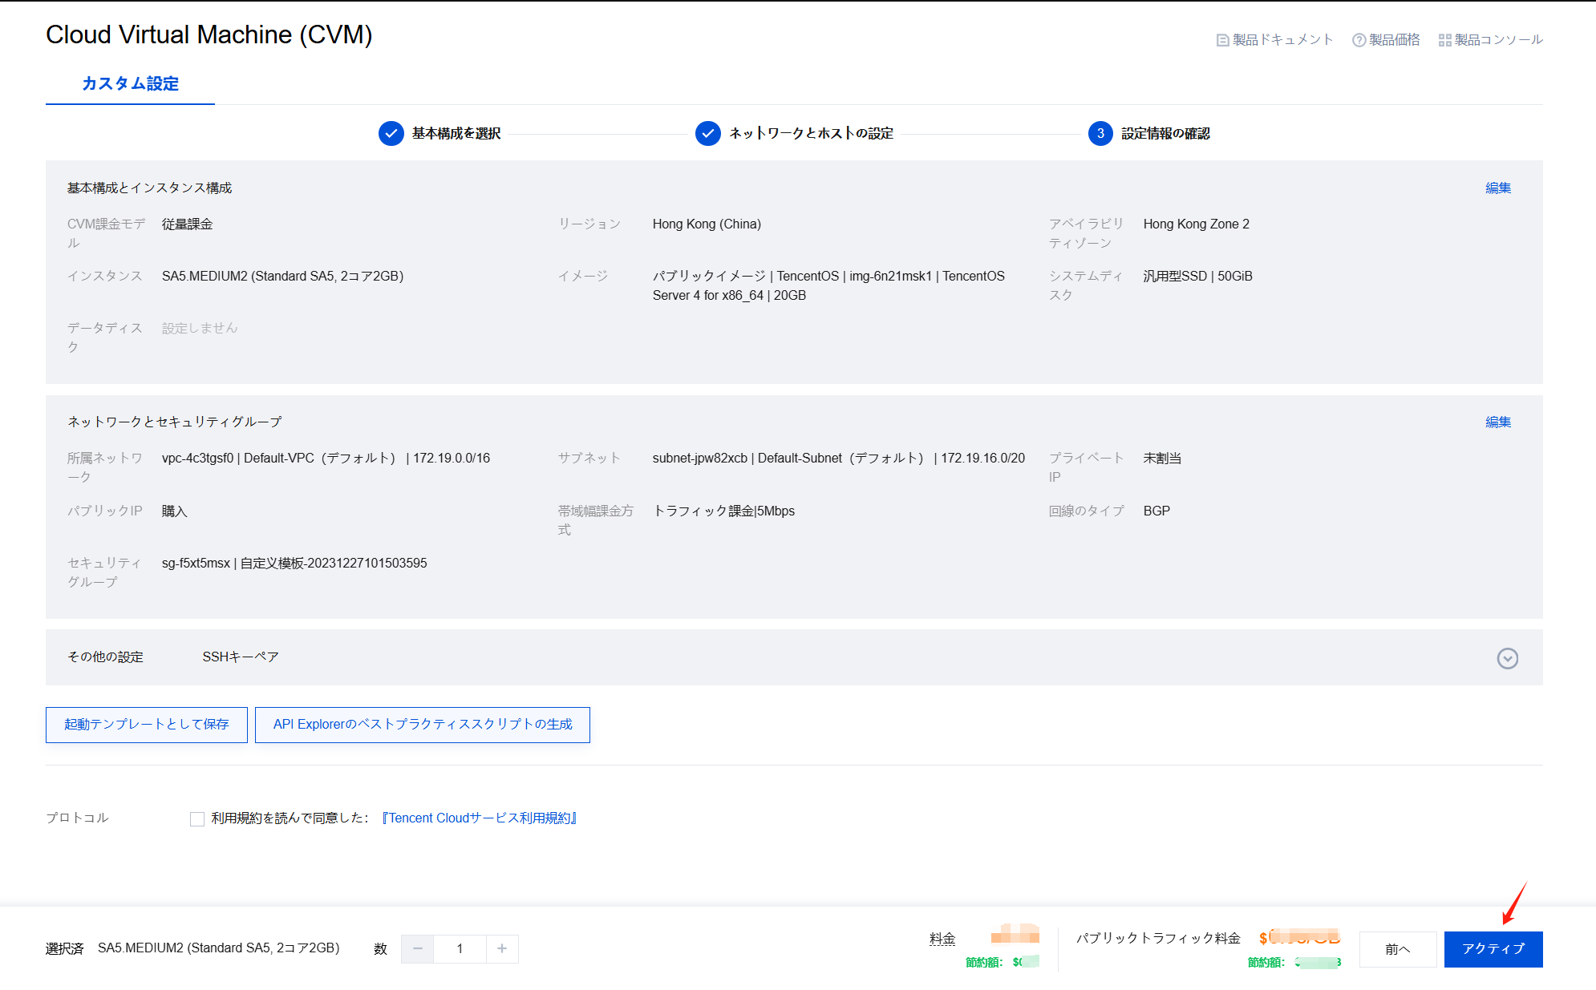
Task: Click the blue アクティブ button
Action: point(1493,949)
